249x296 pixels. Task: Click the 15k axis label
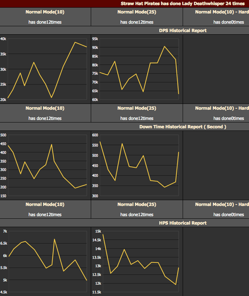point(98,231)
